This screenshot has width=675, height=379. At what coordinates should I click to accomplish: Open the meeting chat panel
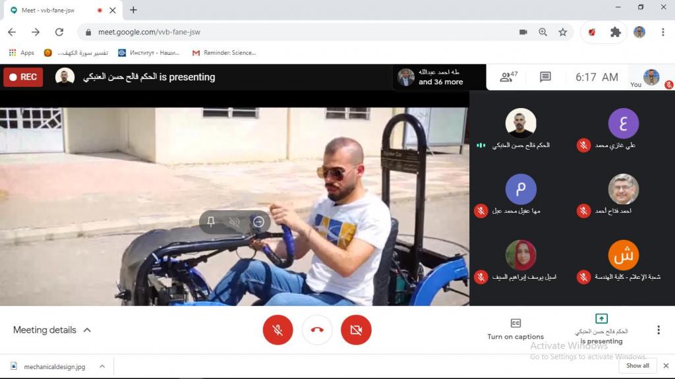[545, 77]
